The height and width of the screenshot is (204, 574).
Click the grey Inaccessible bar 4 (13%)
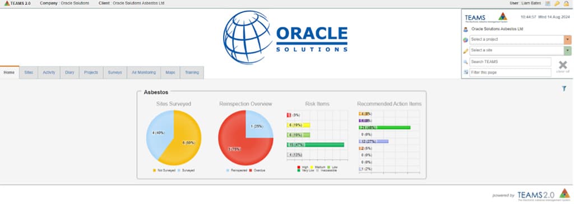(x=294, y=155)
